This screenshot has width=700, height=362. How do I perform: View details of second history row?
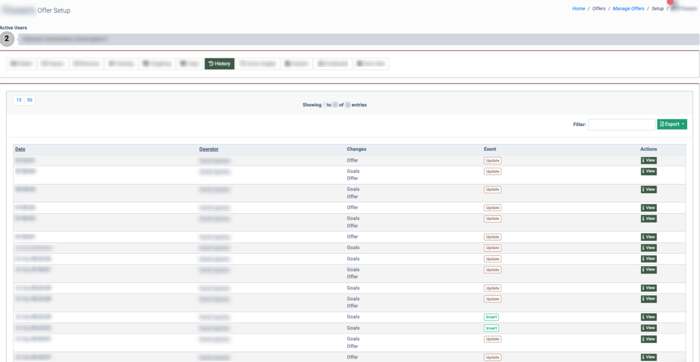(x=649, y=171)
